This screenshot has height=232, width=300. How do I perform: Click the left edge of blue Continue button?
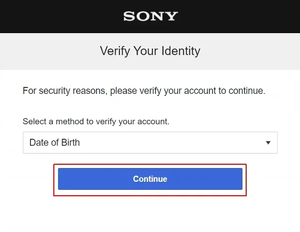[x=60, y=179]
